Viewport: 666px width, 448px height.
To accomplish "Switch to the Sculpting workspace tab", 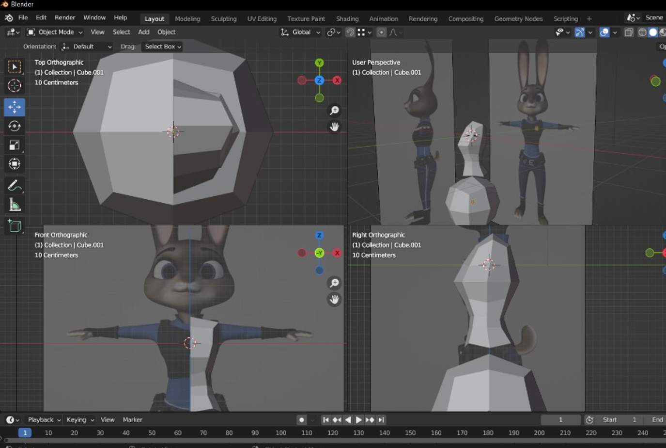I will pyautogui.click(x=224, y=18).
